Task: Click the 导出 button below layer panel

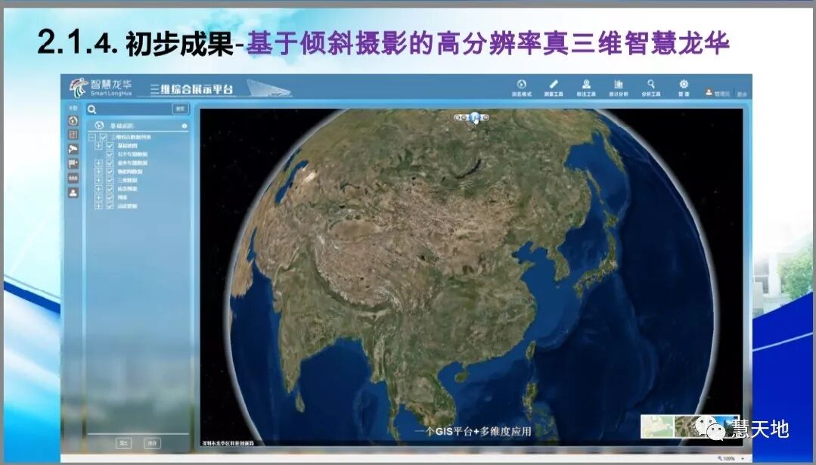Action: click(x=123, y=443)
